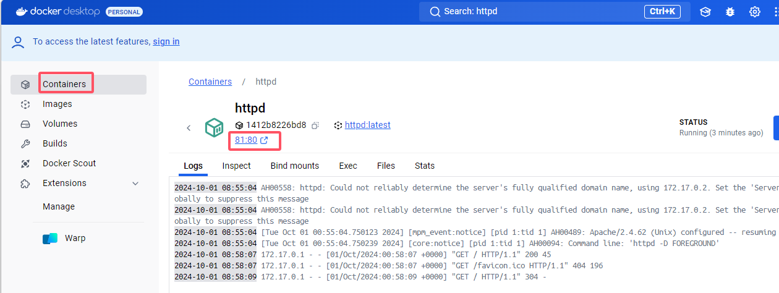Click the Containers cube icon in sidebar
This screenshot has height=293, width=779.
pyautogui.click(x=25, y=85)
